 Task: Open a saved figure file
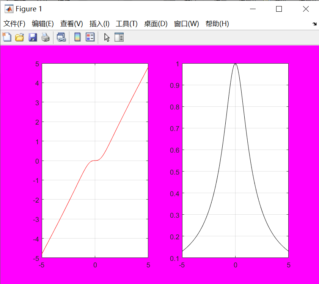pos(19,37)
